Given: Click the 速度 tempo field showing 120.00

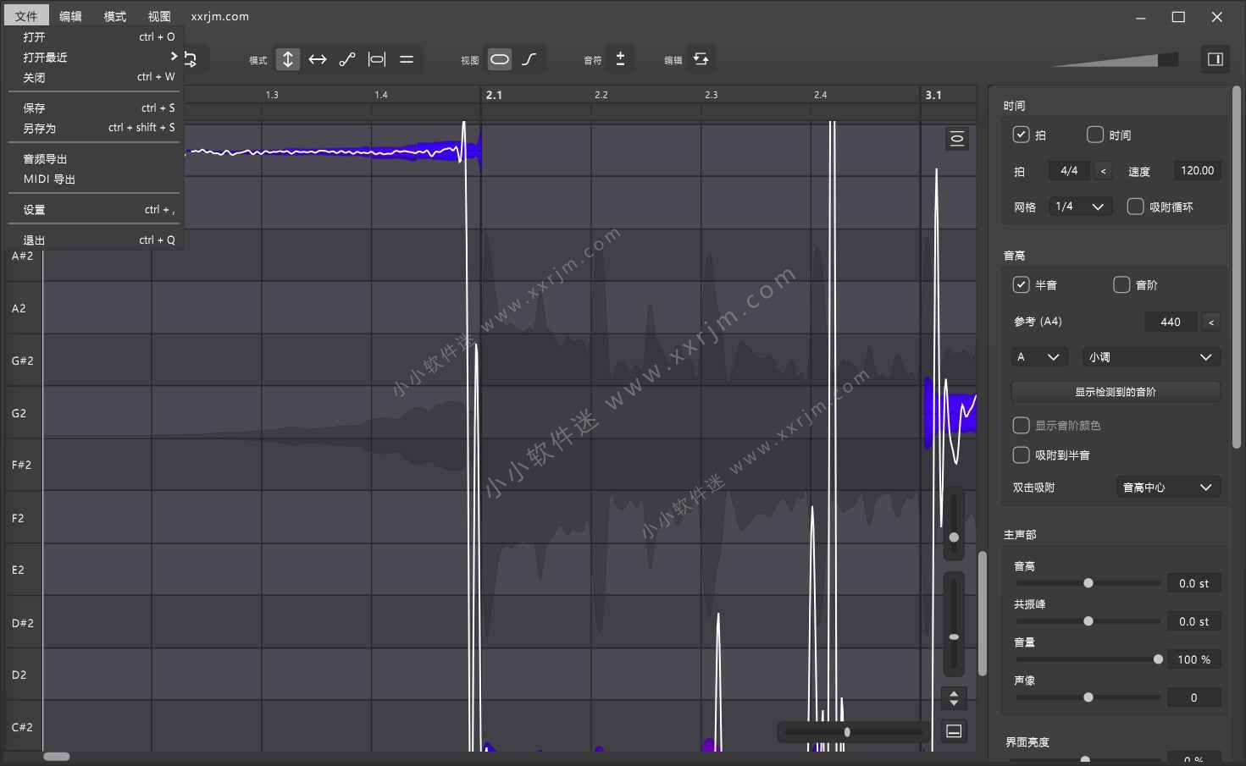Looking at the screenshot, I should [x=1197, y=170].
